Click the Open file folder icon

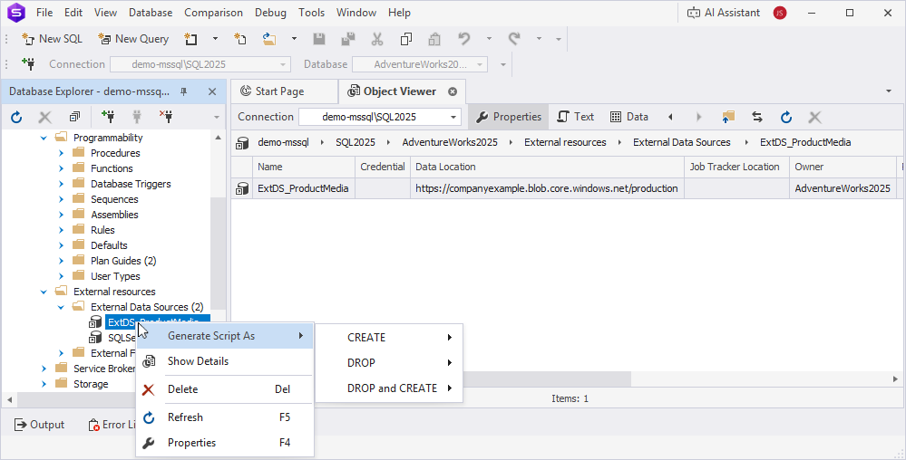[x=269, y=39]
